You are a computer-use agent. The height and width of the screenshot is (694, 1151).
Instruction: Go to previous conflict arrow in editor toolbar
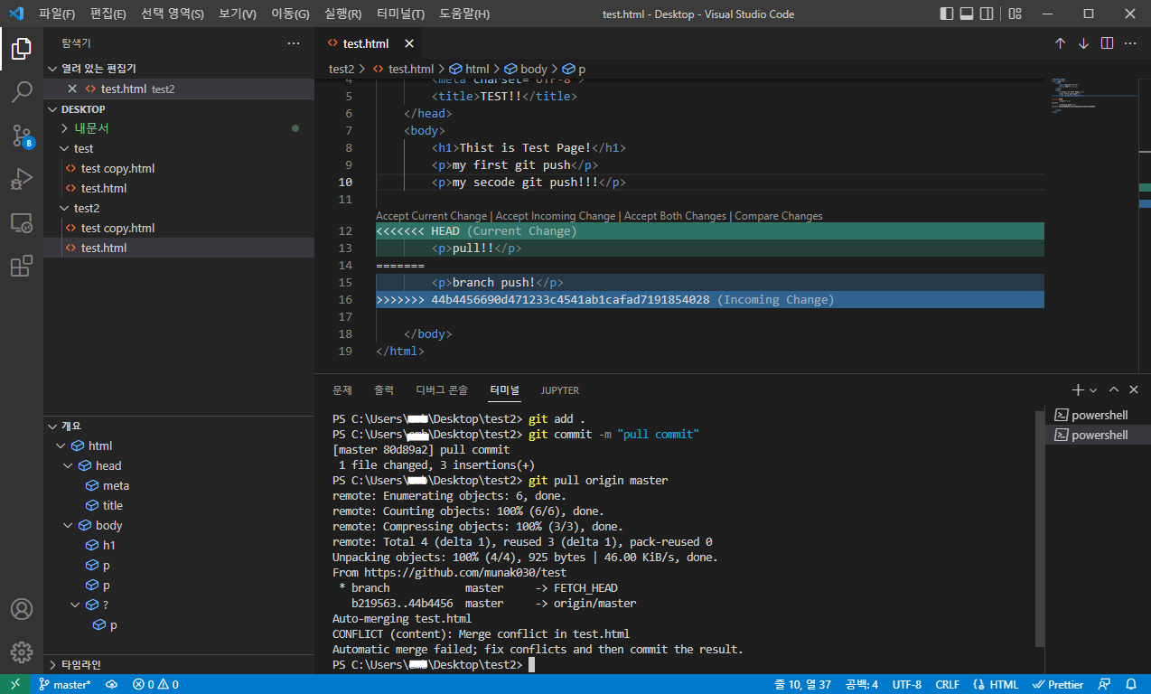click(x=1061, y=43)
